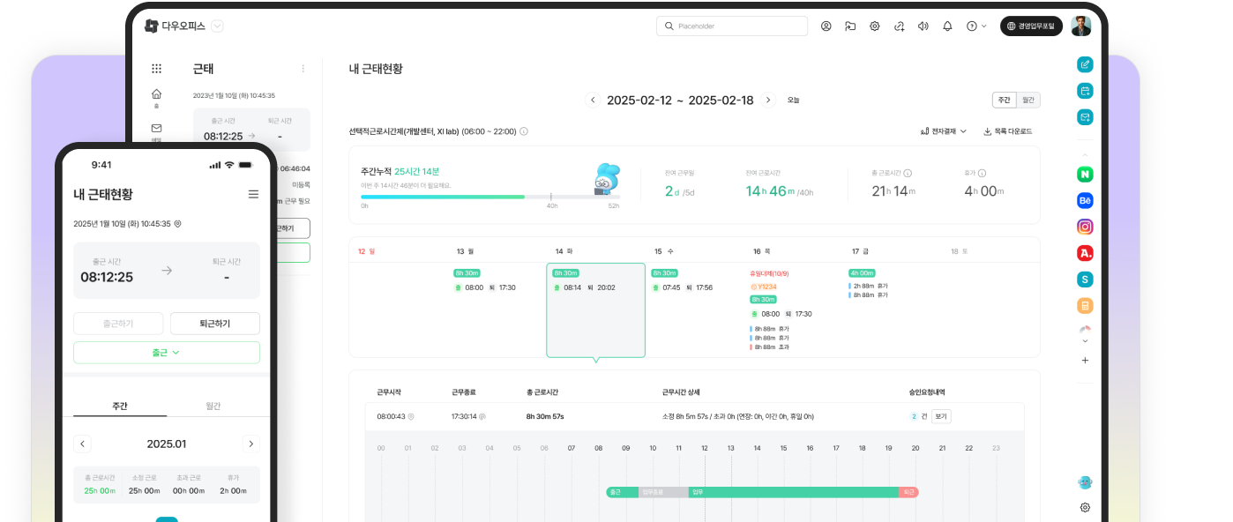
Task: Select the 18 토 day column header
Action: (959, 251)
